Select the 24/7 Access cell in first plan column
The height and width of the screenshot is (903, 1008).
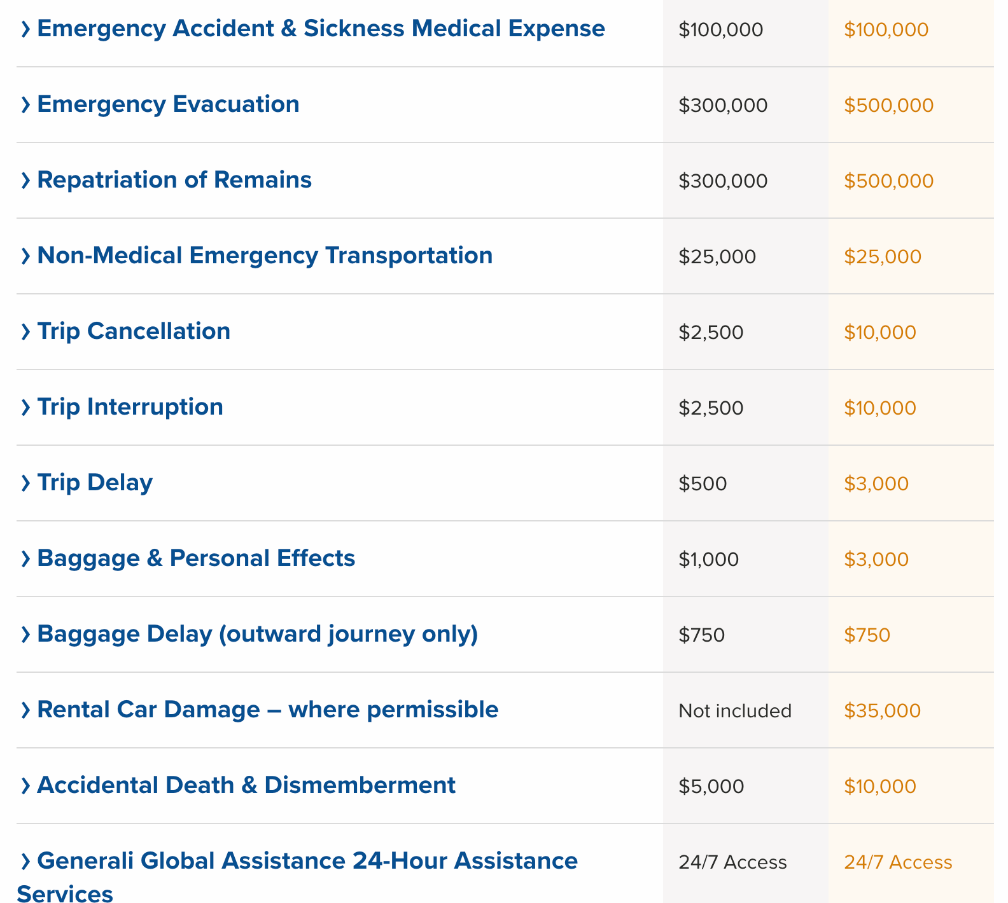[732, 862]
